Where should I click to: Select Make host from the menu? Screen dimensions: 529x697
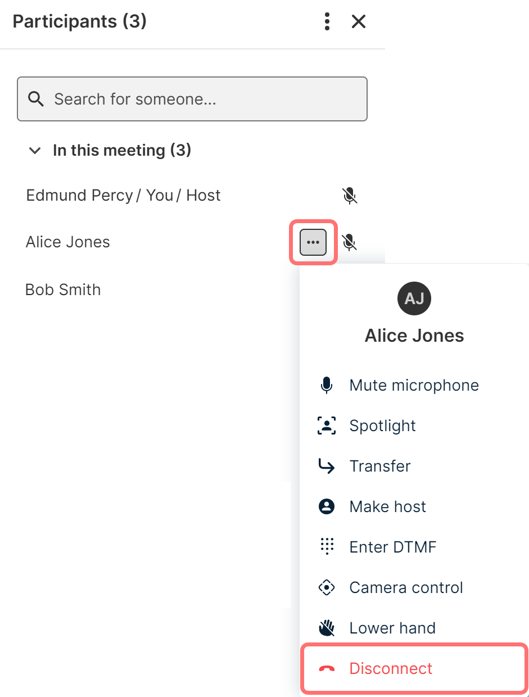point(387,506)
